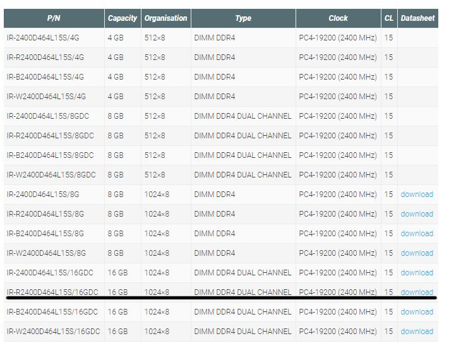Screen dimensions: 449x348
Task: Click the Organisation column header
Action: click(x=166, y=18)
